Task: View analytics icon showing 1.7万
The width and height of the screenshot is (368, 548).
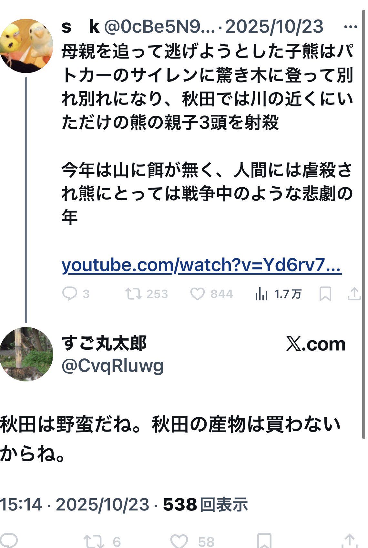Action: (261, 294)
